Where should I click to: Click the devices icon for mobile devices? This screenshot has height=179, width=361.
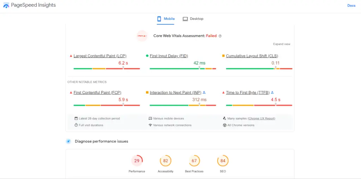150,118
